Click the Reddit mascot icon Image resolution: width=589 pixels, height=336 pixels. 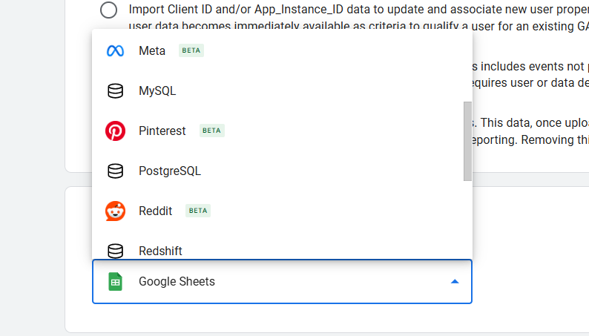coord(115,211)
